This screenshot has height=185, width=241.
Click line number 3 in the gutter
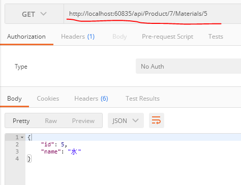(17, 151)
